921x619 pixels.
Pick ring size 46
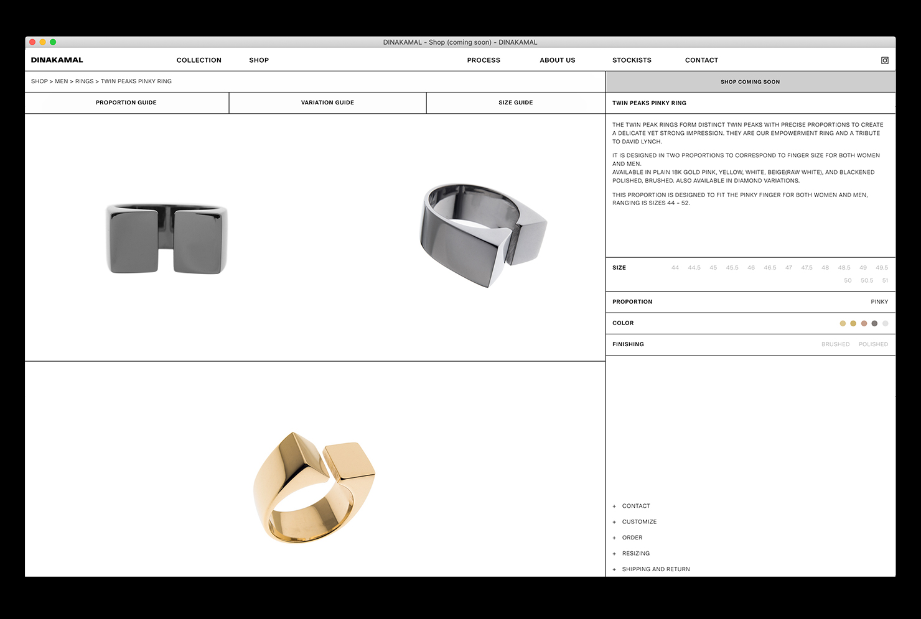point(751,268)
